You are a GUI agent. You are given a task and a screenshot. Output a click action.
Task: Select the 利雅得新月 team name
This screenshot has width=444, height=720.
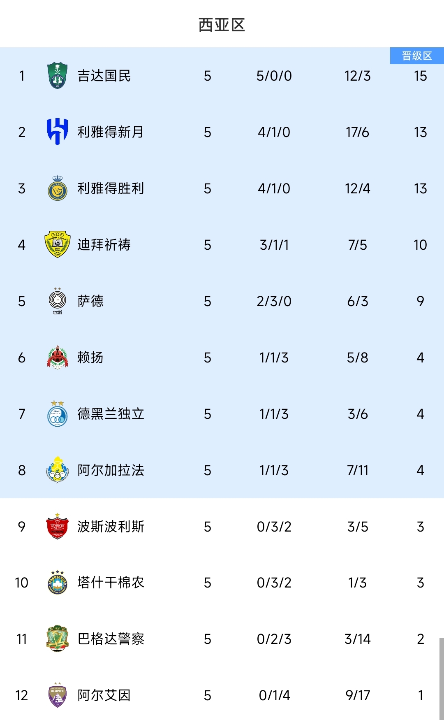click(x=111, y=132)
